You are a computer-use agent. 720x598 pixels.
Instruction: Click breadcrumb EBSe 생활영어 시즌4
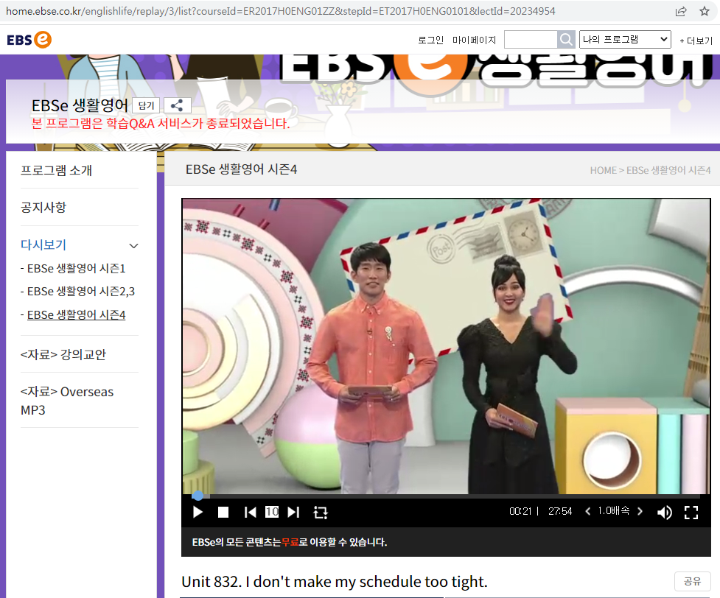[x=668, y=170]
